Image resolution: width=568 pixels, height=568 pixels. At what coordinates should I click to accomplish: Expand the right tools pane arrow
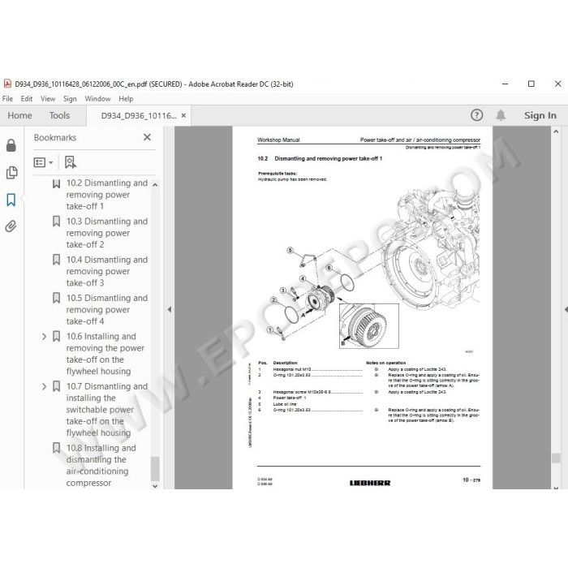click(566, 310)
